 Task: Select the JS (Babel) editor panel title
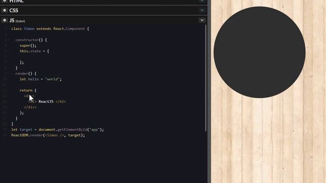point(17,20)
